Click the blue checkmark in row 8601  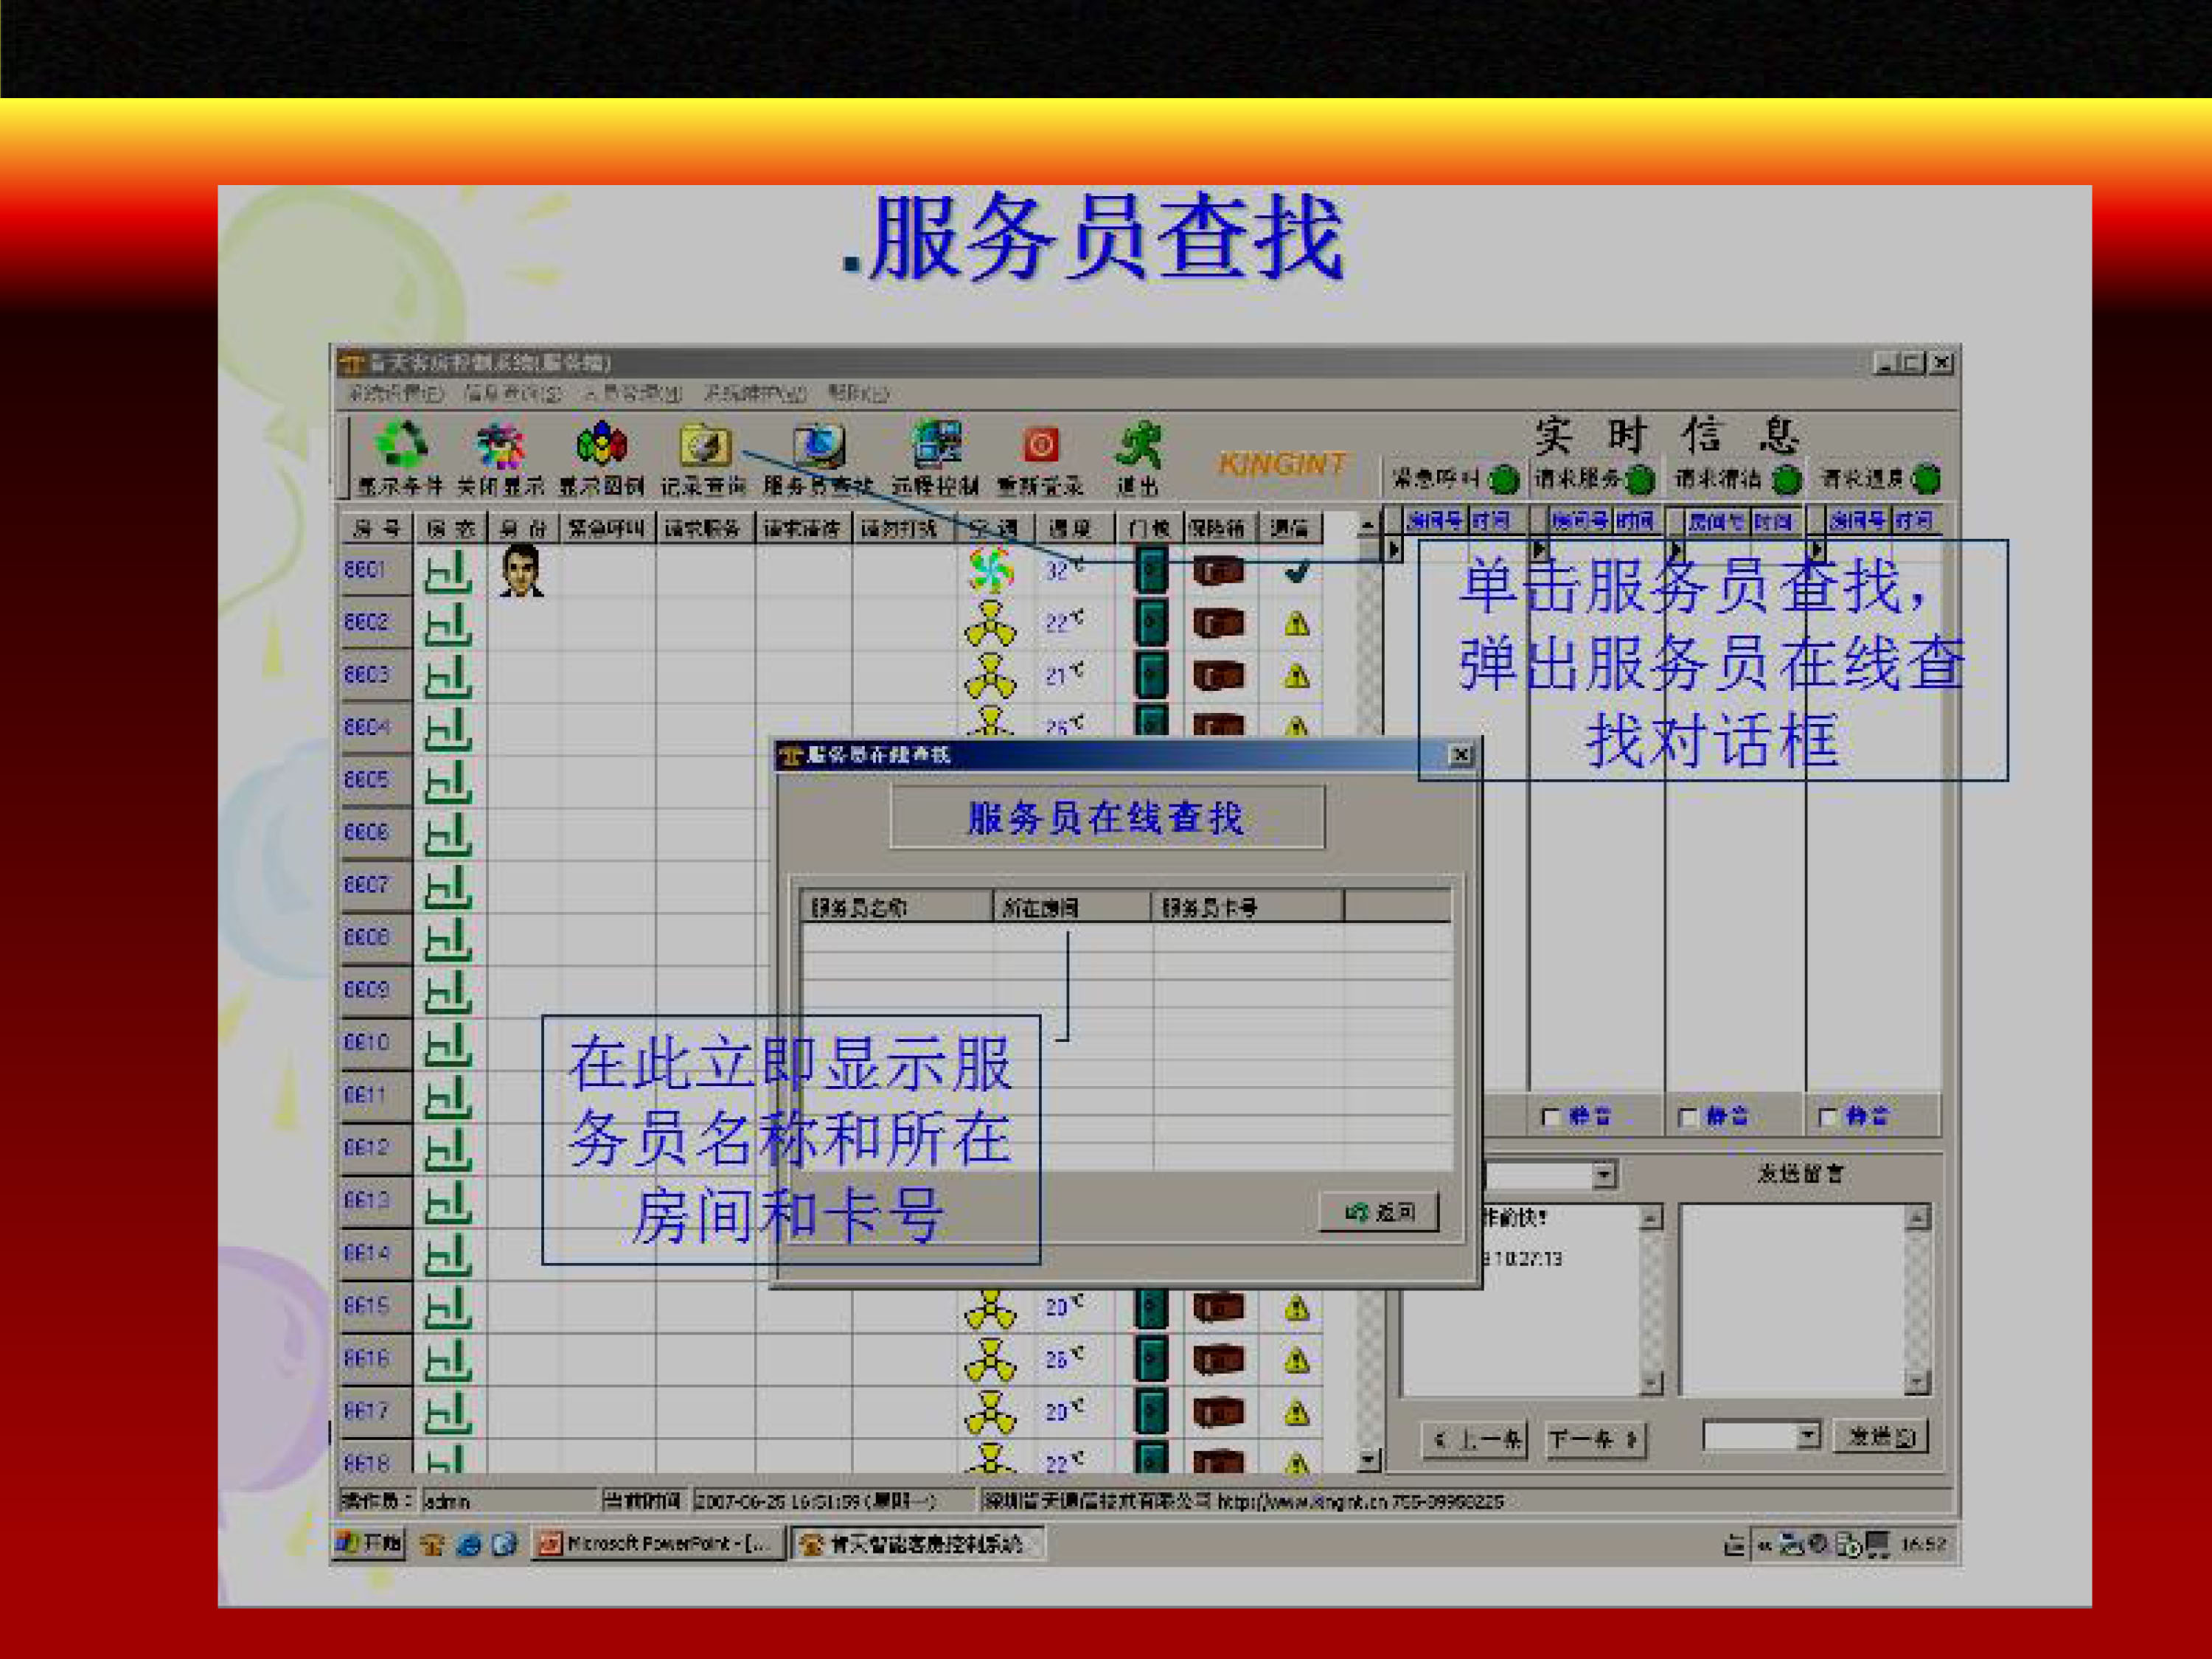[x=1297, y=572]
